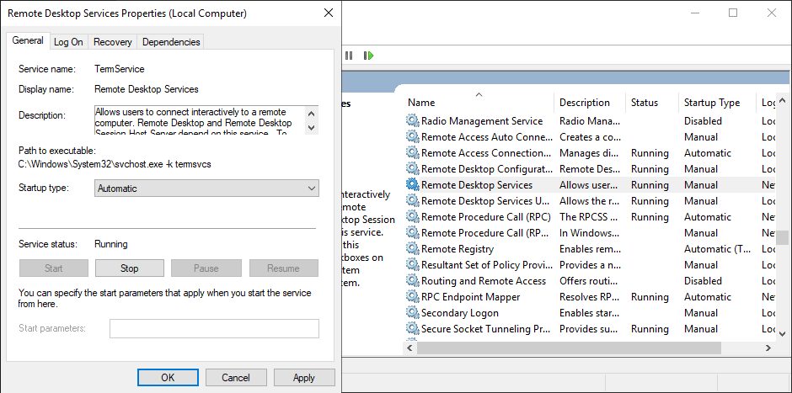Click the services list vertical scrollbar thumb

[783, 237]
